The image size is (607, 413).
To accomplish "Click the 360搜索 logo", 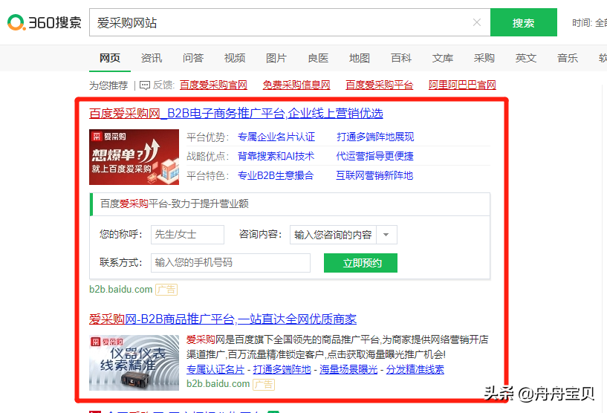I will (x=44, y=22).
